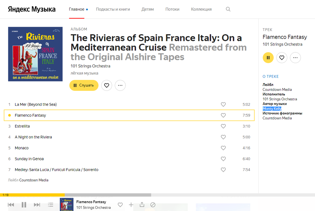
Task: Open album more options menu
Action: (120, 86)
